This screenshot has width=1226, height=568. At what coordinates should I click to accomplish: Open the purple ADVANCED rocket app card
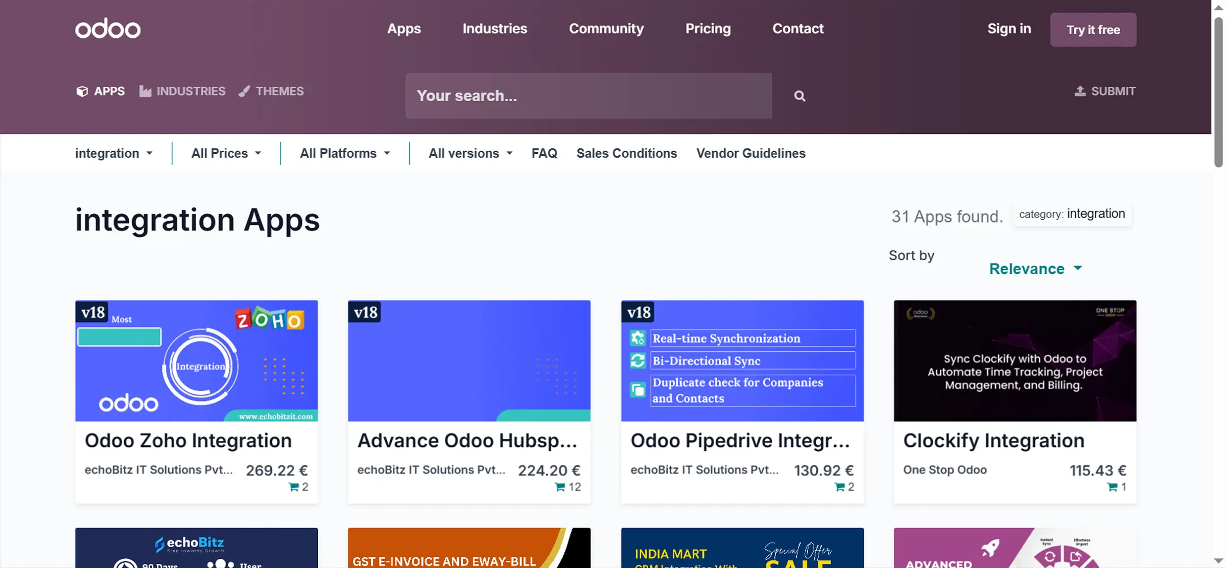click(1015, 548)
